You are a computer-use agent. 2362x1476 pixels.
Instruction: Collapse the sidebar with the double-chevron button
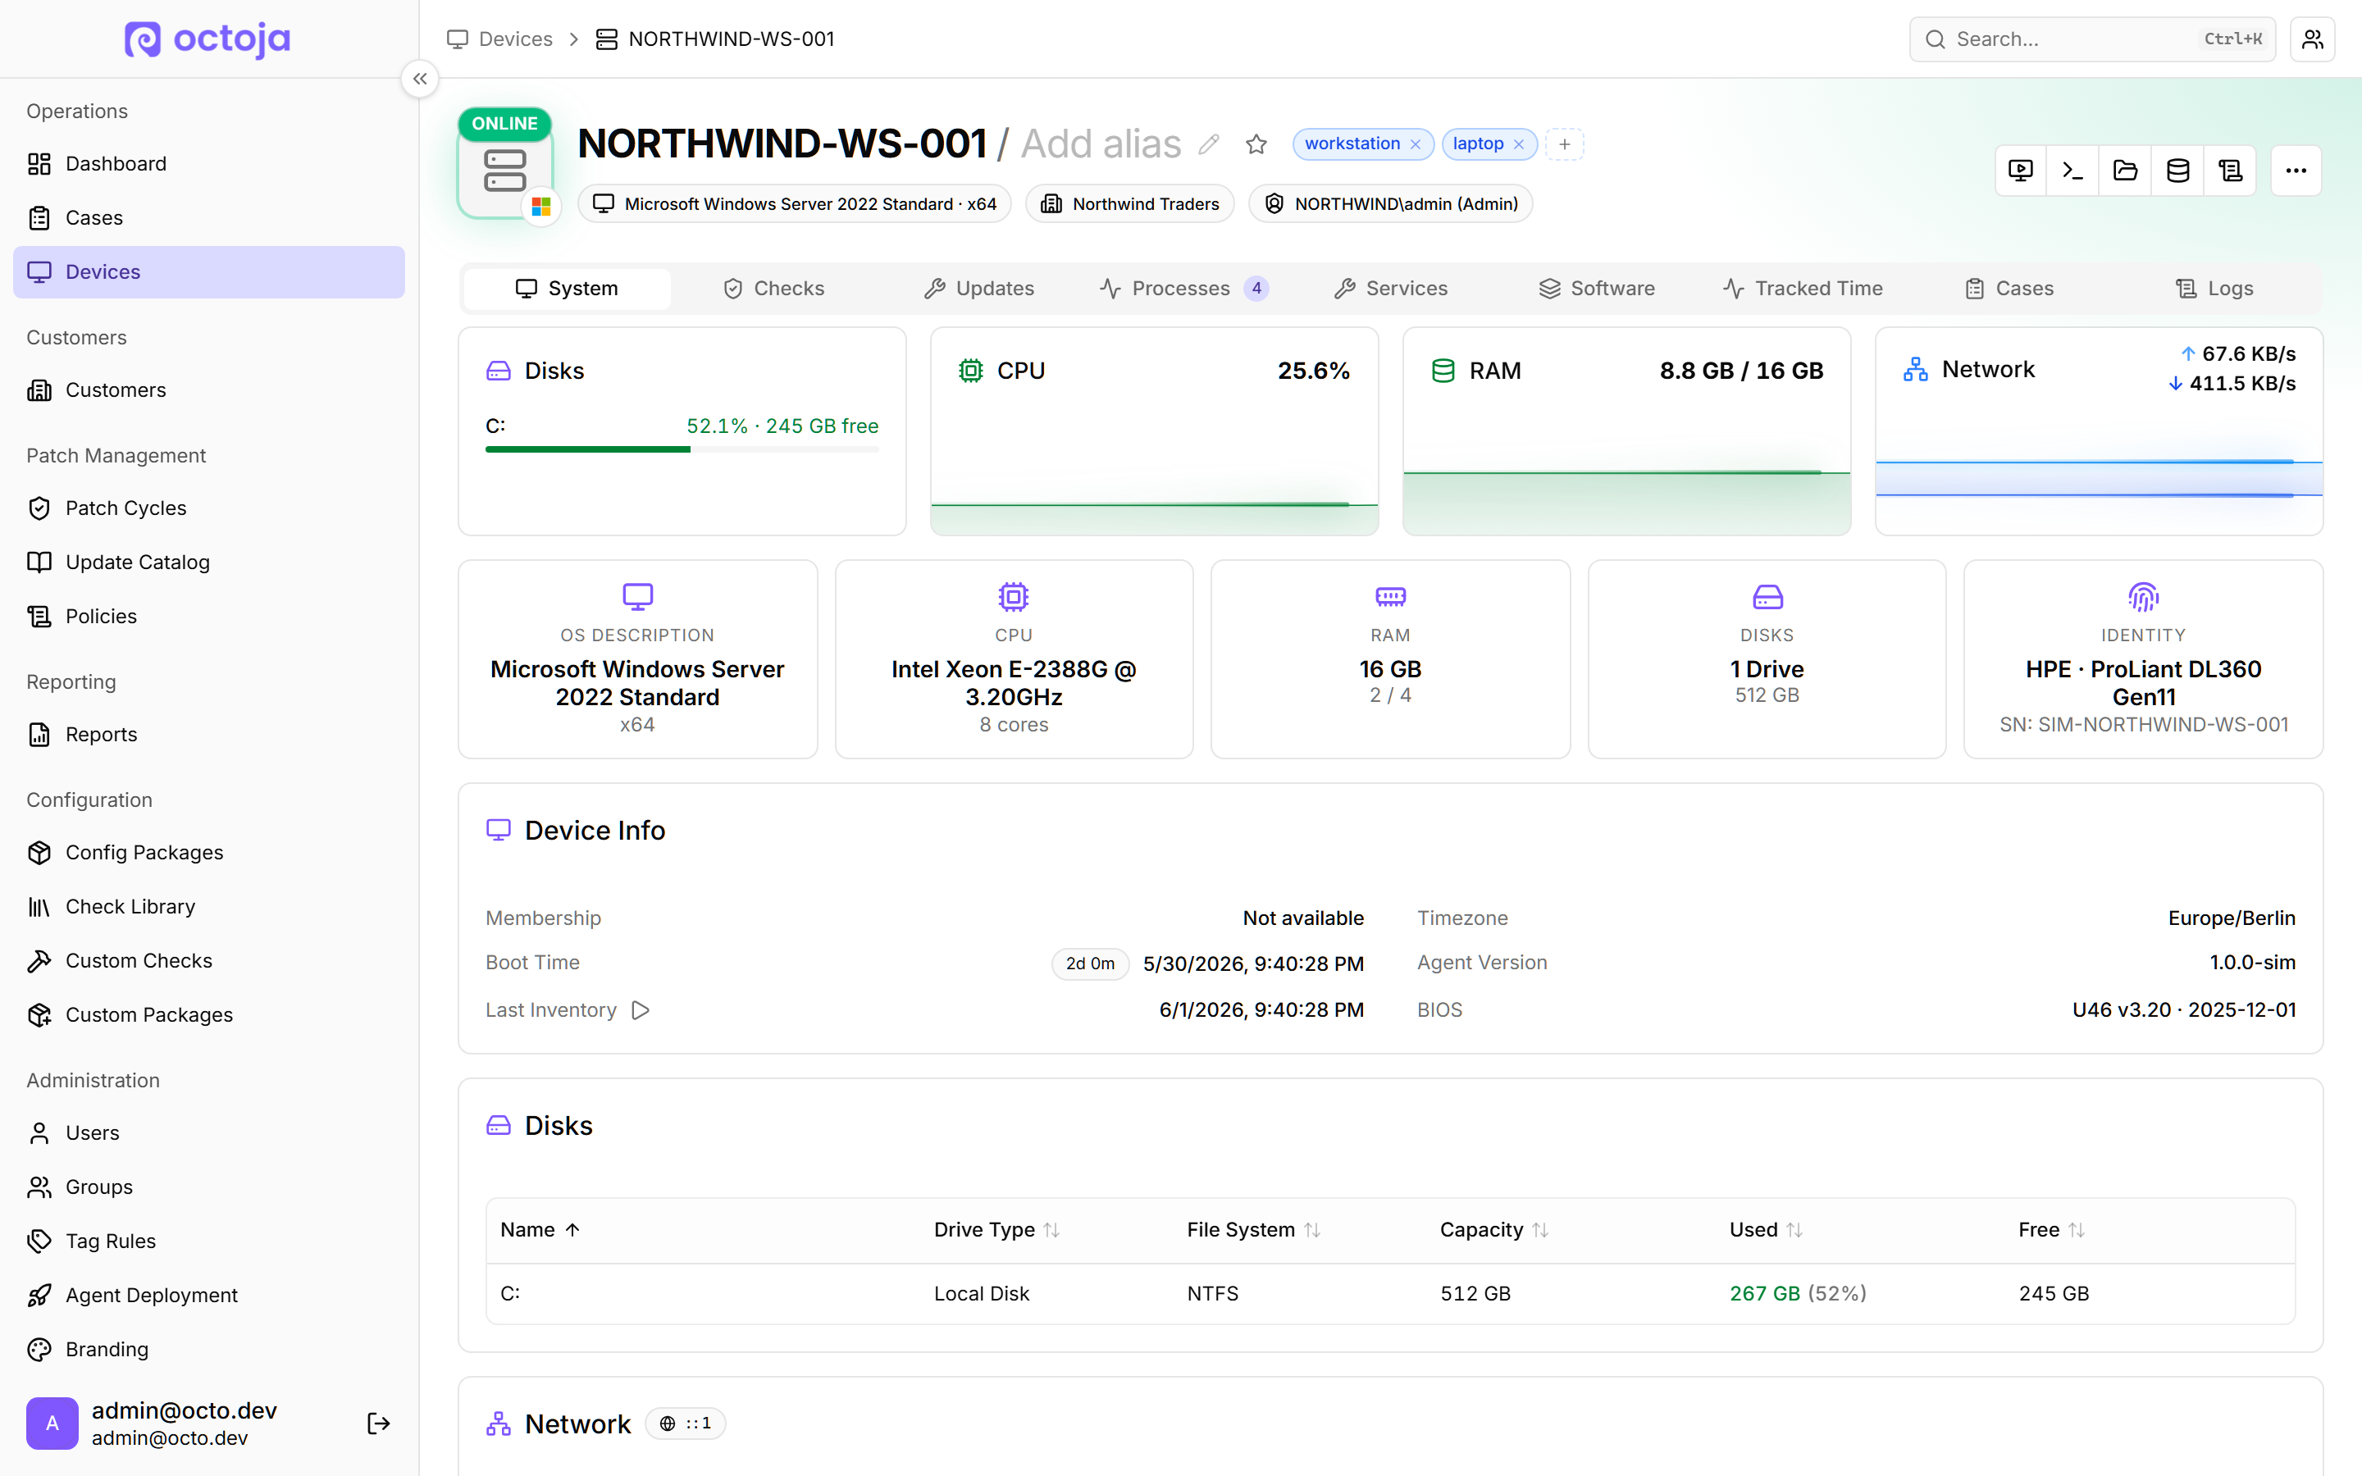[420, 79]
